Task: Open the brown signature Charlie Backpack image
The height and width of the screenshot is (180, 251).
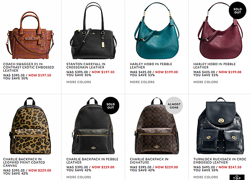Action: coord(157,126)
